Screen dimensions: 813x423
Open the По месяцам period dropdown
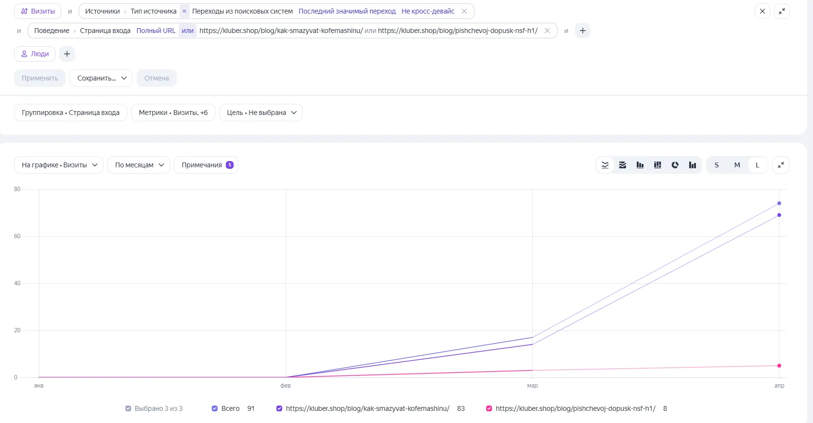tap(138, 165)
